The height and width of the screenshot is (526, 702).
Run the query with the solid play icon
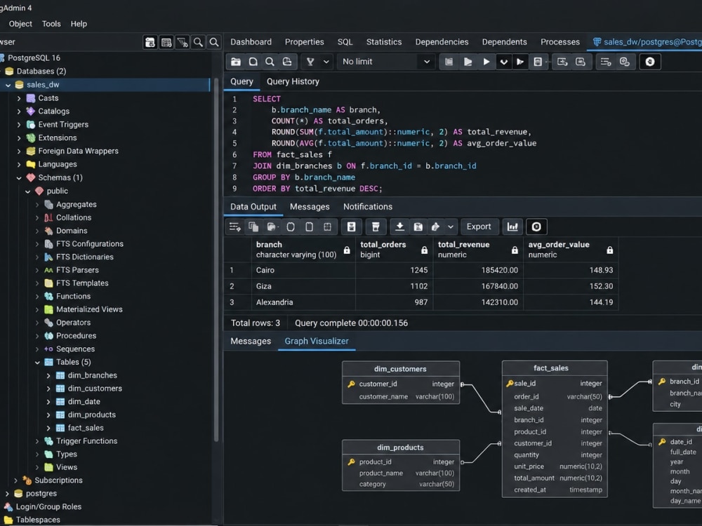[486, 62]
